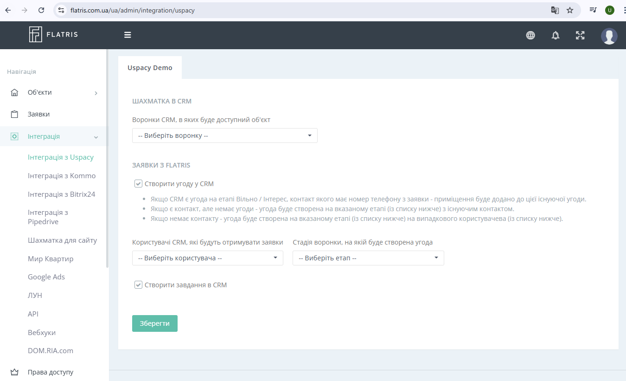Open DOM.RIA.com integration
This screenshot has width=626, height=381.
click(51, 351)
